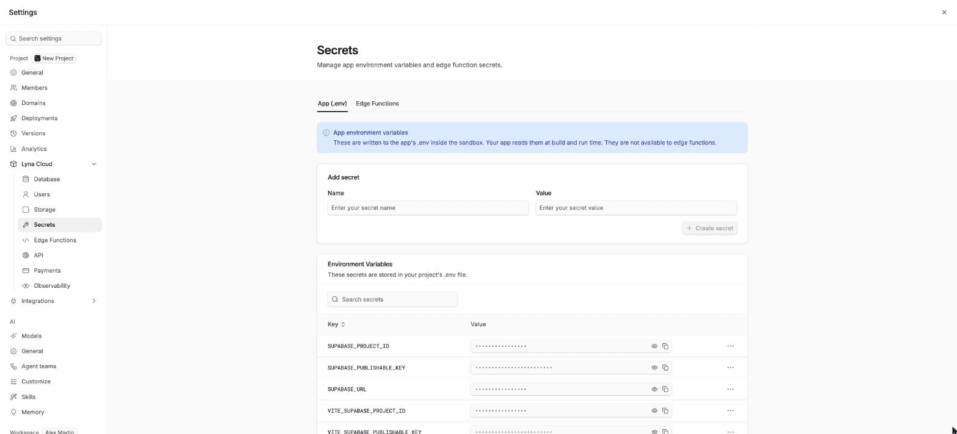
Task: Open Users under Lyna Cloud
Action: [60, 194]
